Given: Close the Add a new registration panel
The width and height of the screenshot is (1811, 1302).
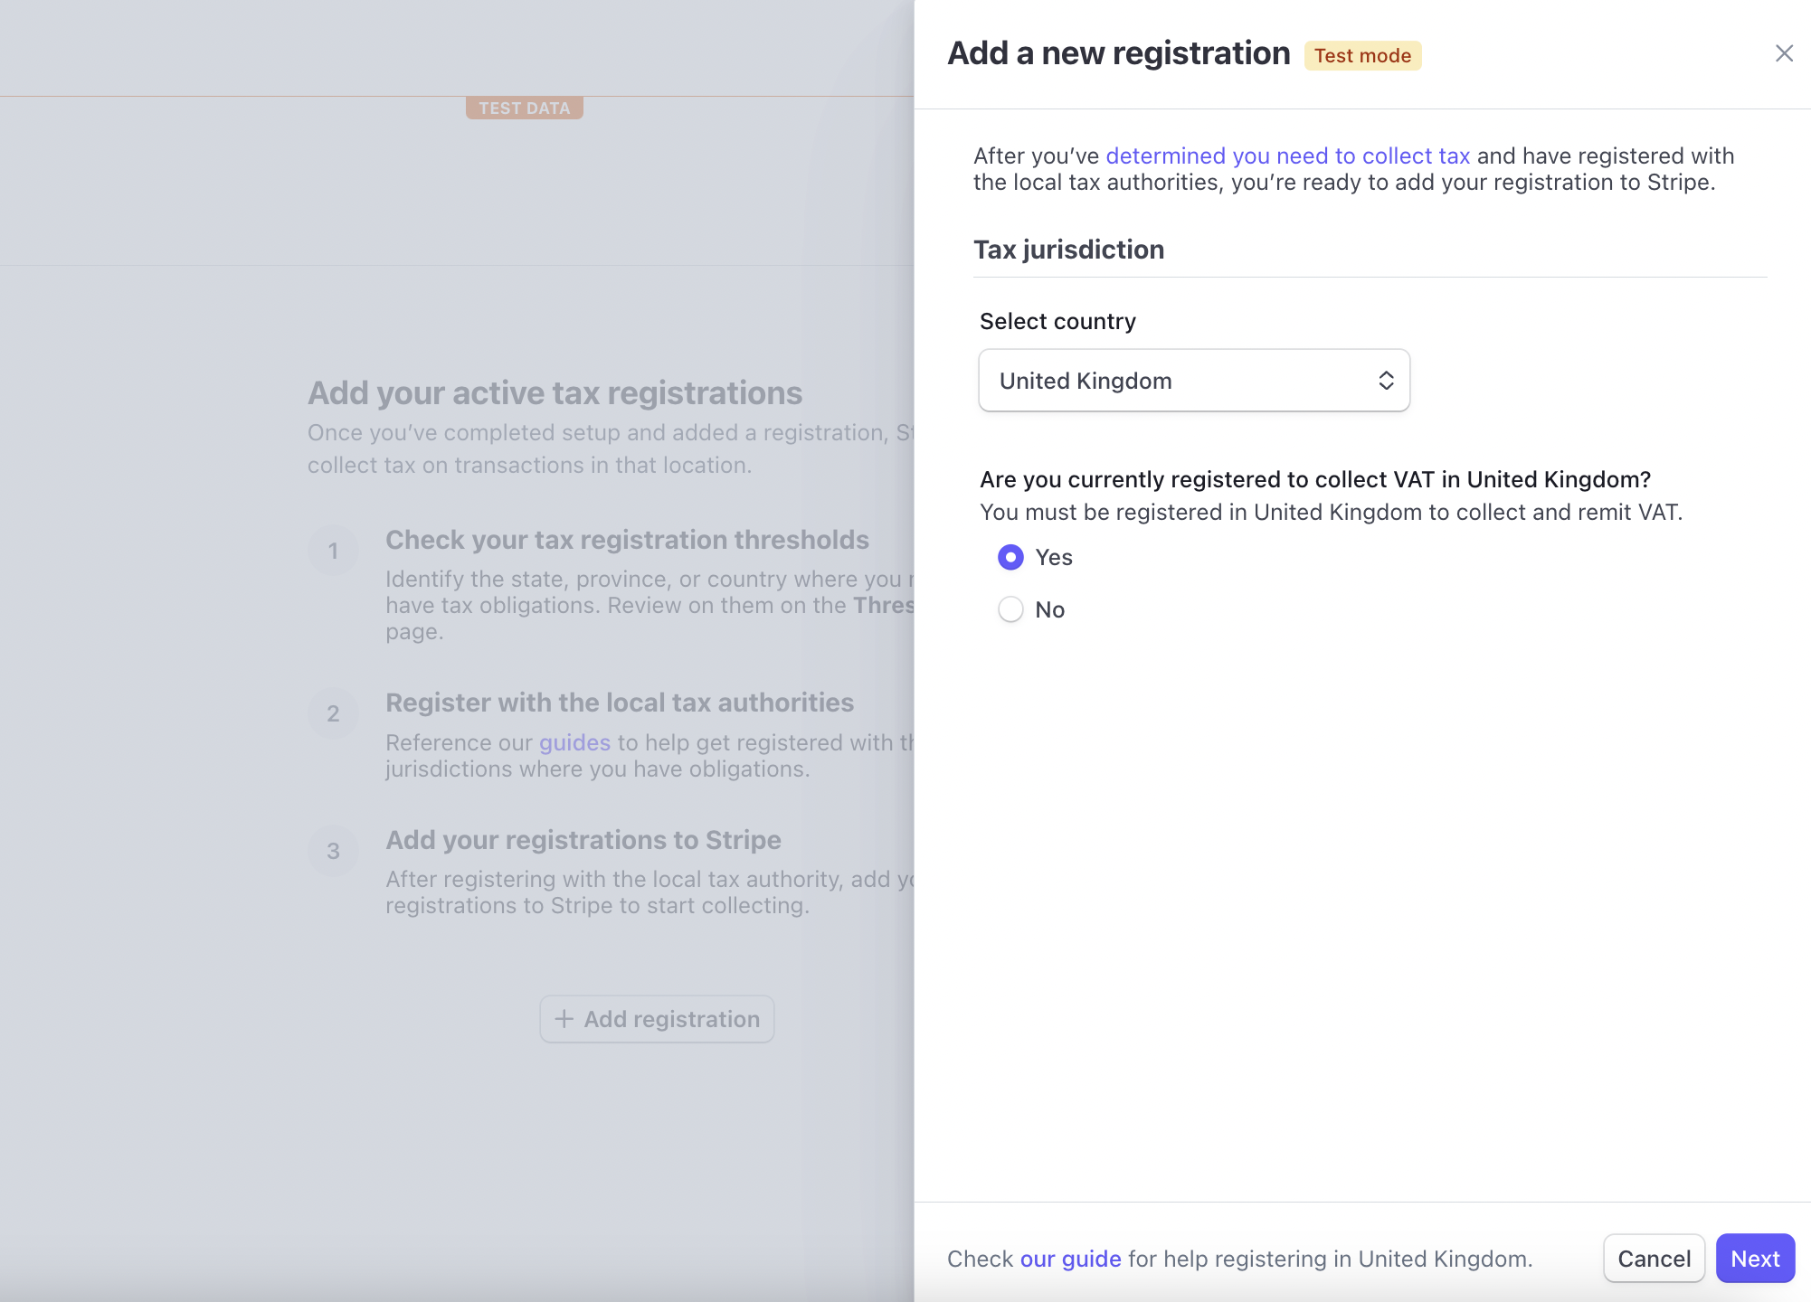Looking at the screenshot, I should tap(1784, 53).
